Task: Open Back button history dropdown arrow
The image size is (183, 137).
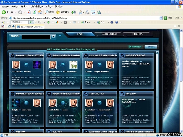Action: (x=15, y=12)
